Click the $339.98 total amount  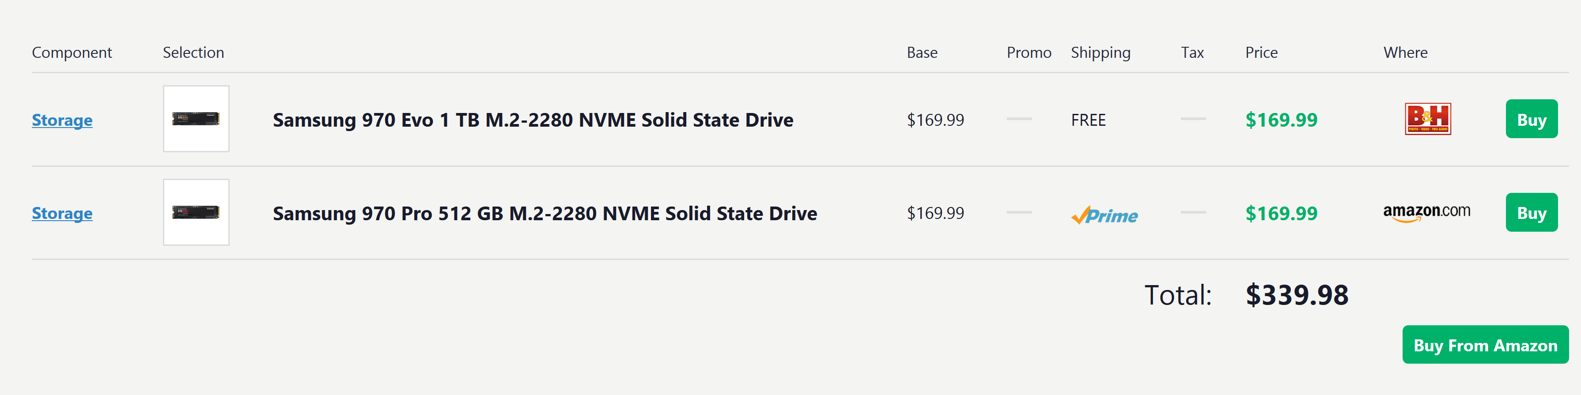pyautogui.click(x=1296, y=295)
